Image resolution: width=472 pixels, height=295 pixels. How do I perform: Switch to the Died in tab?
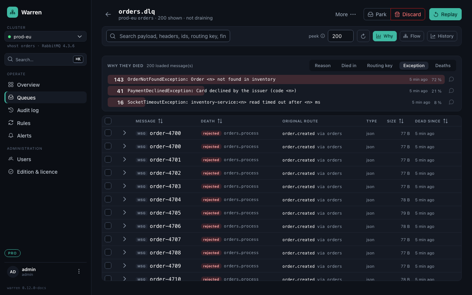349,66
